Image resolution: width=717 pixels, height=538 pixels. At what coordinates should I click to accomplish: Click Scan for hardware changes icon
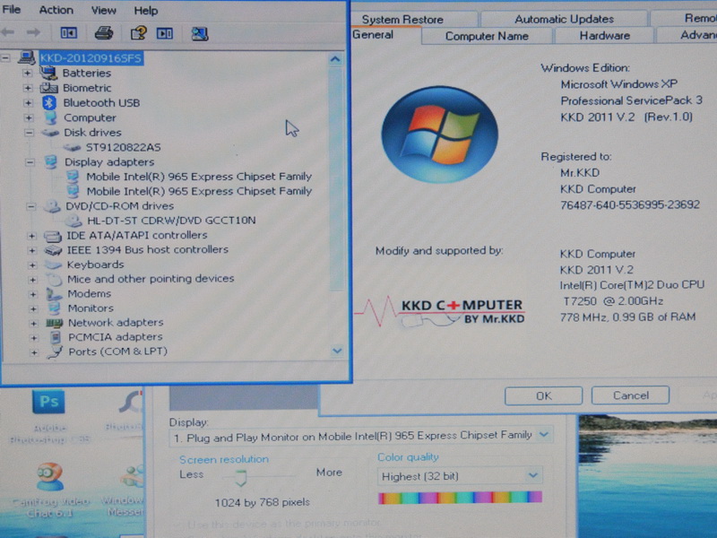click(199, 34)
